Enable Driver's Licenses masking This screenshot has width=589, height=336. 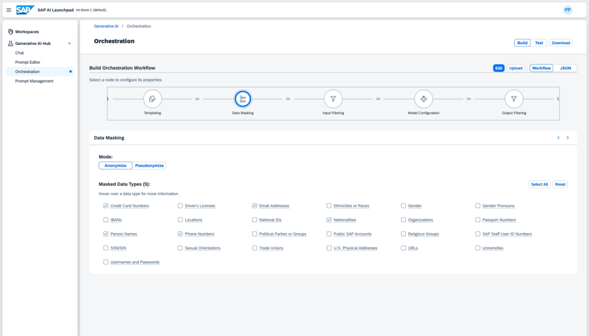[180, 206]
